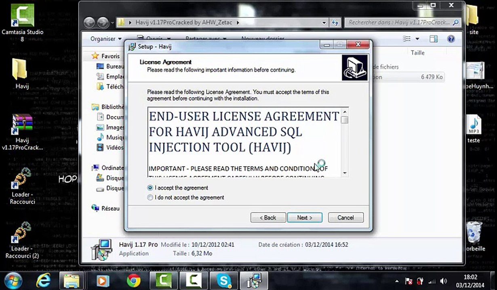
Task: Click the refresh button beside the address bar
Action: (335, 23)
